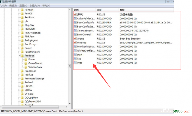Image resolution: width=192 pixels, height=116 pixels.
Task: Click the Type DWORD value icon
Action: point(75,63)
